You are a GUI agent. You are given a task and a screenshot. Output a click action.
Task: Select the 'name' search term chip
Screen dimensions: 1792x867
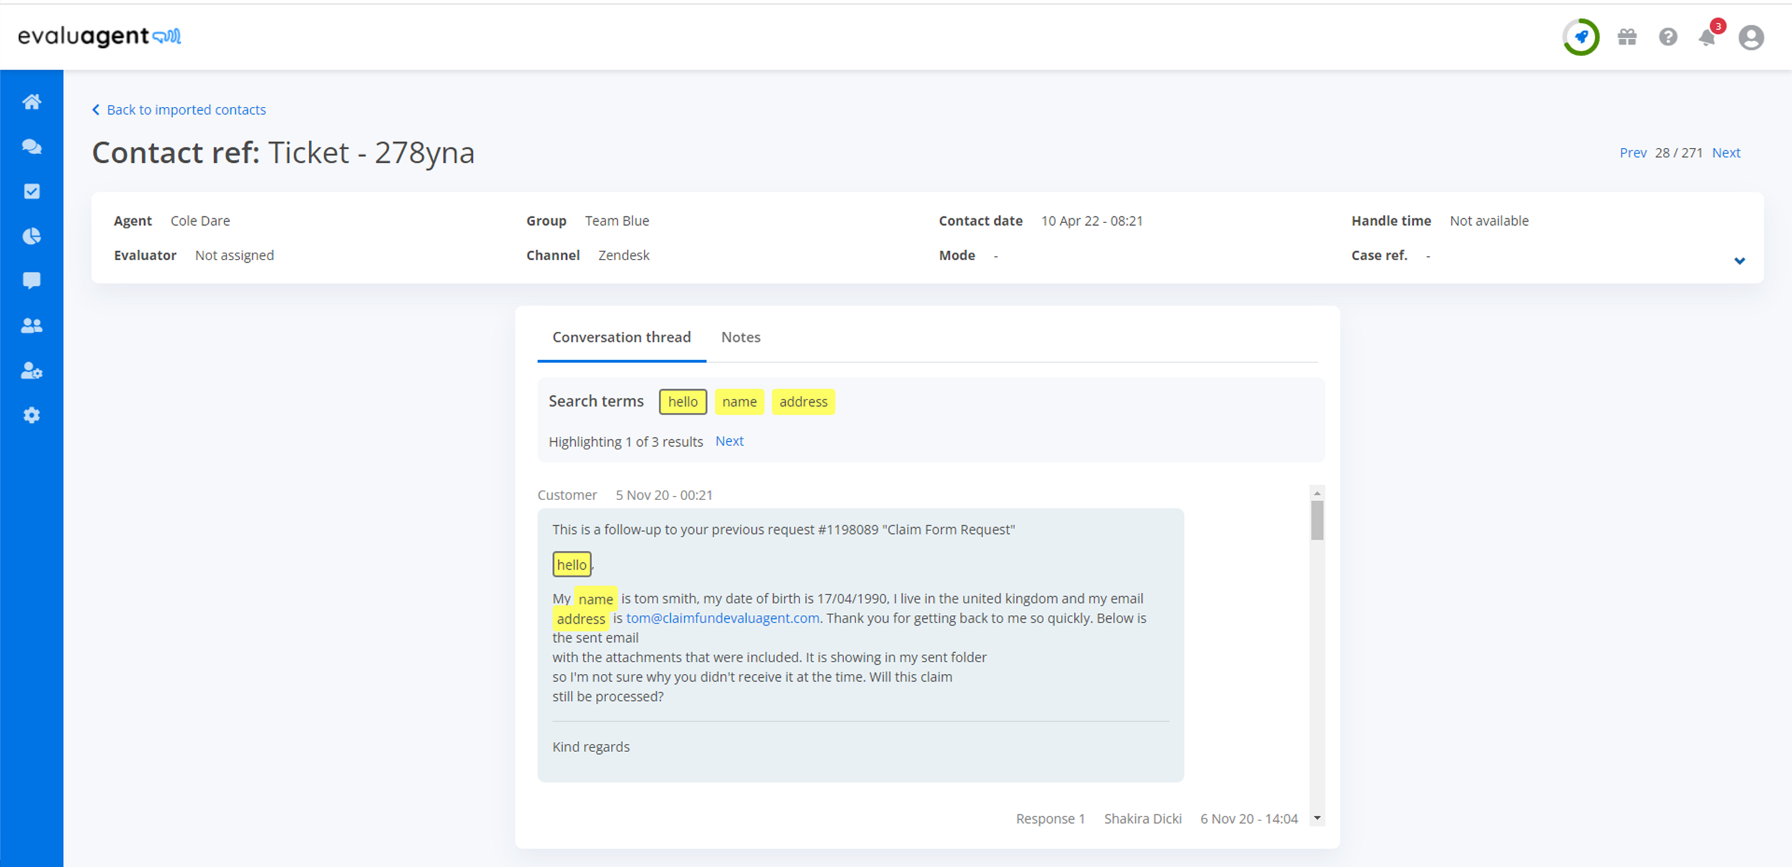point(739,401)
